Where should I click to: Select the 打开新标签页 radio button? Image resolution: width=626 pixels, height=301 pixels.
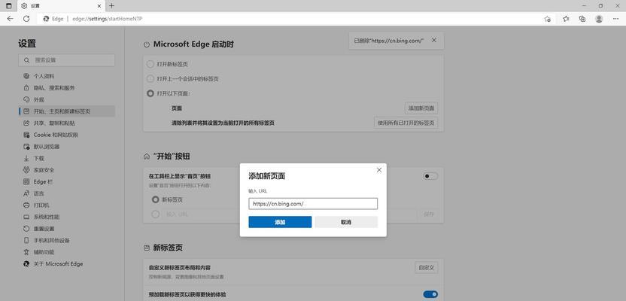[150, 64]
